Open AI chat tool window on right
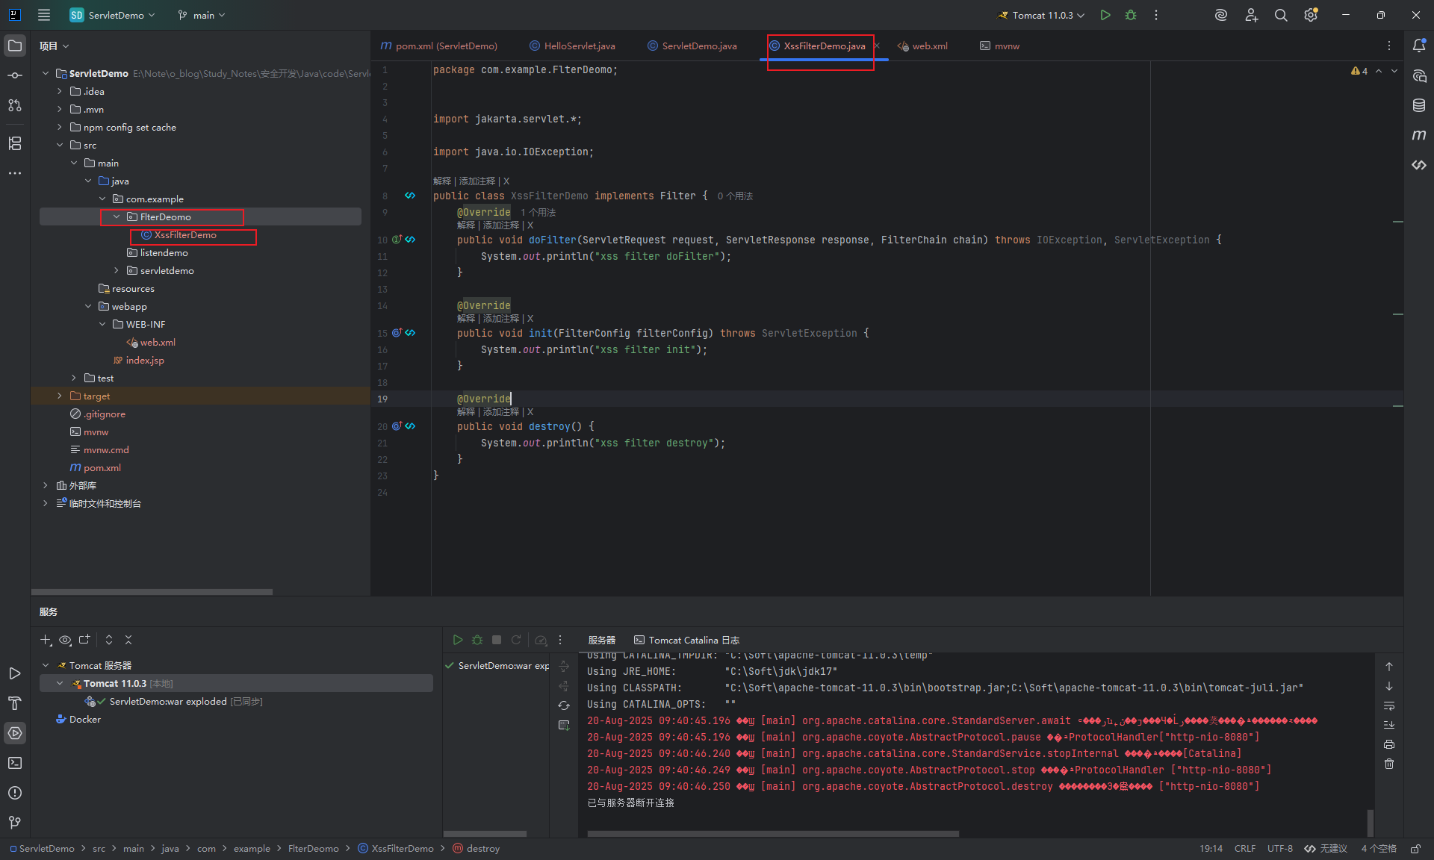 tap(1419, 75)
